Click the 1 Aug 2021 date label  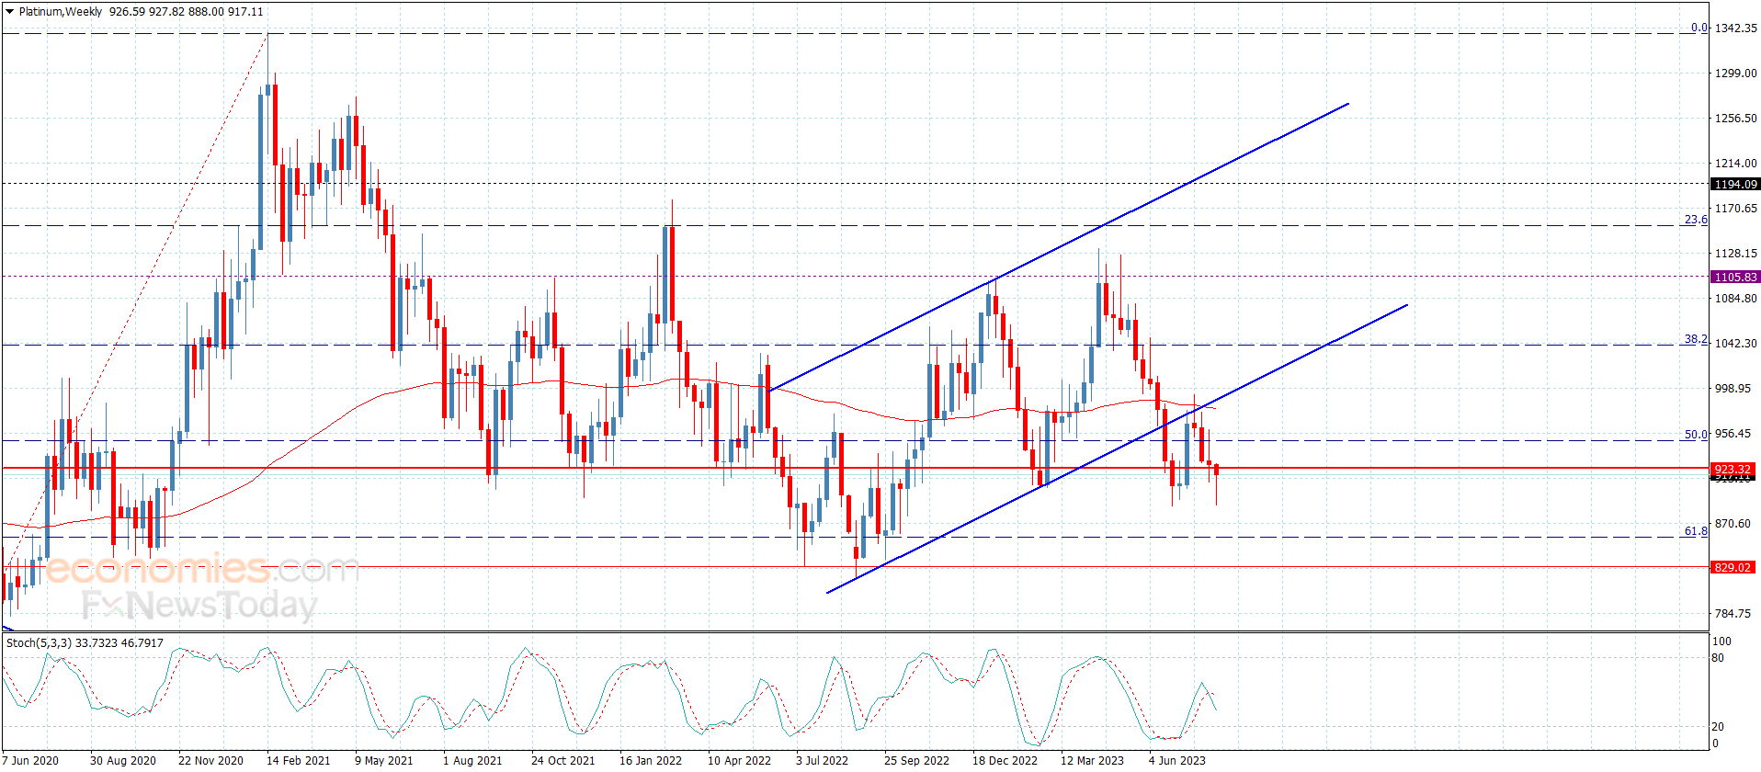click(x=472, y=760)
